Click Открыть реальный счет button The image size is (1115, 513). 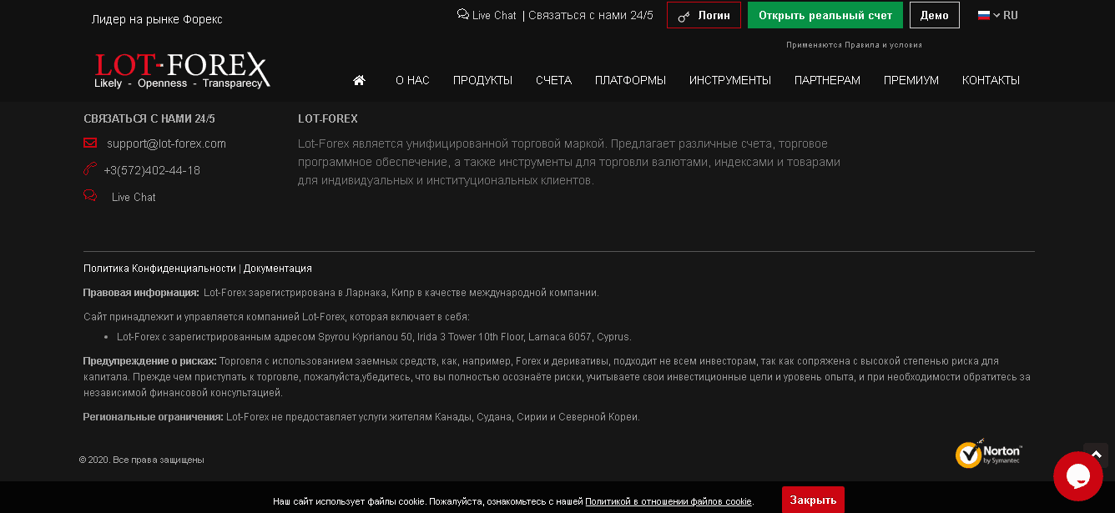(x=825, y=15)
